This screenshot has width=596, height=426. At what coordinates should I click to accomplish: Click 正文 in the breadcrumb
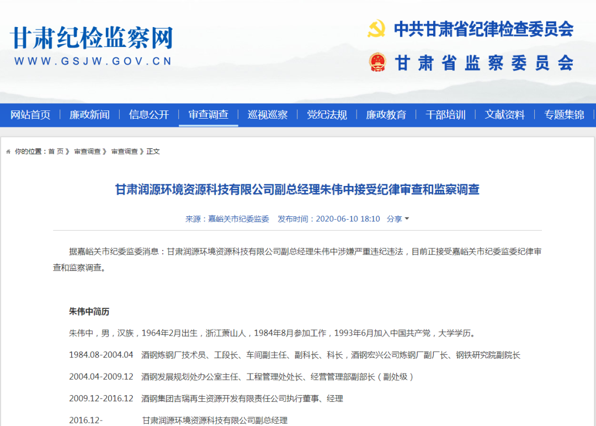153,152
